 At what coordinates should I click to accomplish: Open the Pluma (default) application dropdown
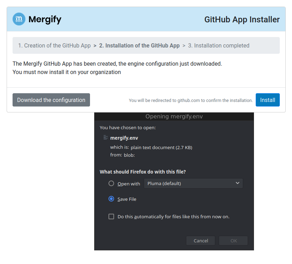(x=193, y=183)
